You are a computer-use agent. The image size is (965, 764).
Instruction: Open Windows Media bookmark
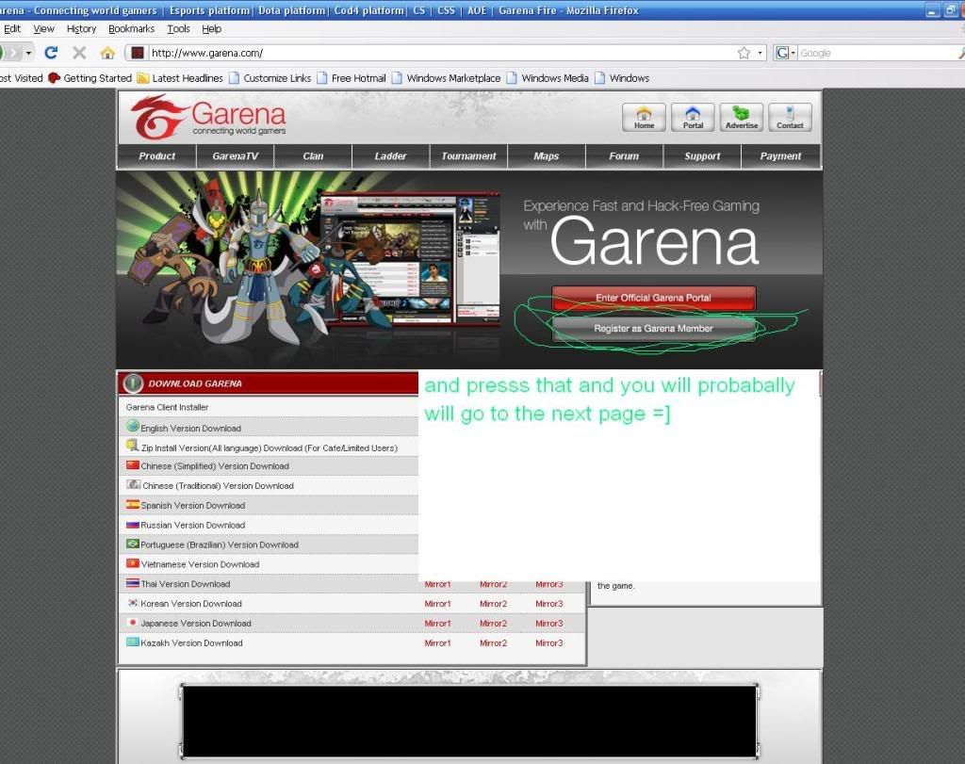click(548, 78)
